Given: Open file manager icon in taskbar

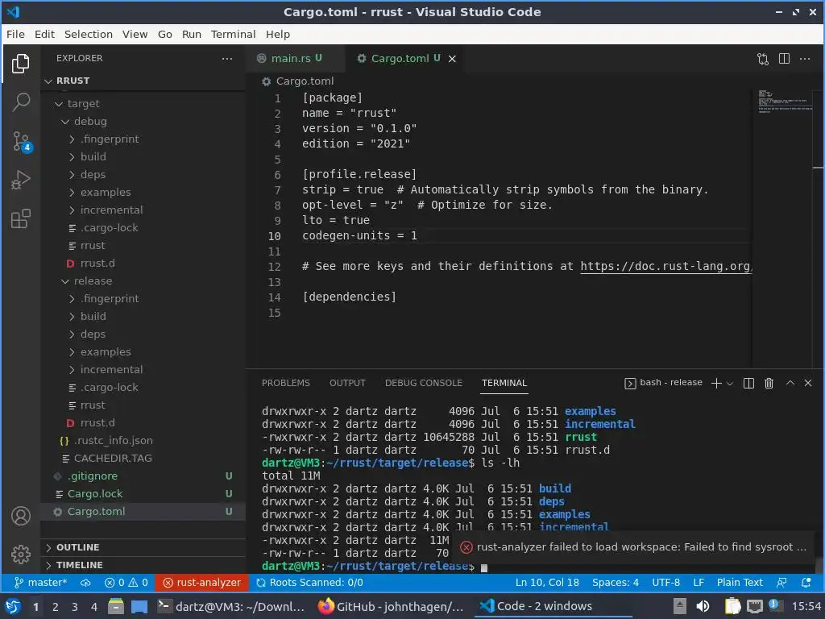Looking at the screenshot, I should [x=115, y=607].
